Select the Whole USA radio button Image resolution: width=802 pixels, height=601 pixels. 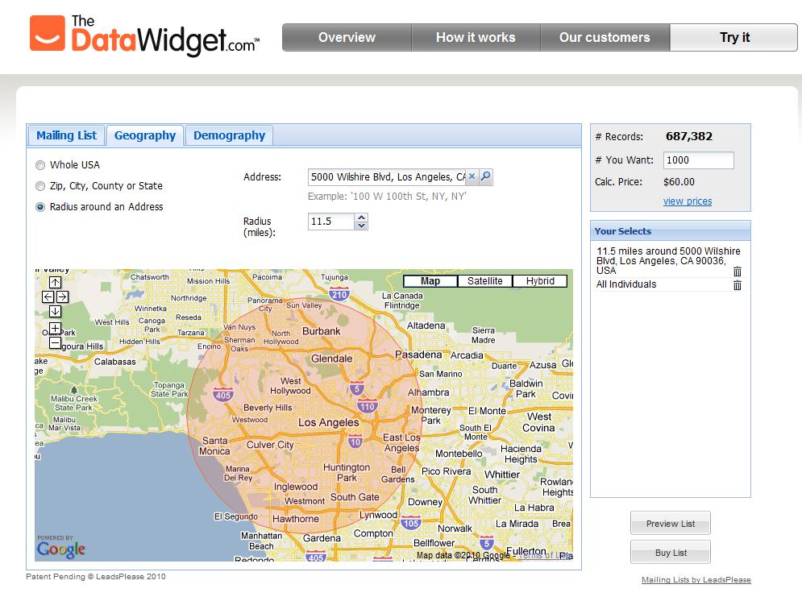point(40,165)
